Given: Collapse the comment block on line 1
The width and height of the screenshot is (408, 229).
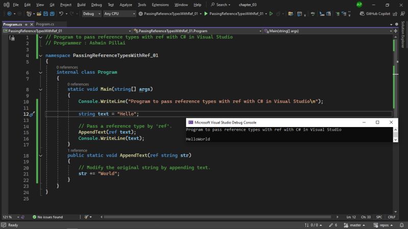Looking at the screenshot, I should (x=41, y=37).
